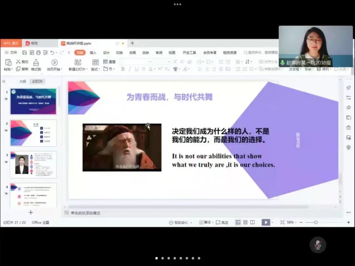Click the Format Painter (格式刷) brush icon

click(x=36, y=62)
